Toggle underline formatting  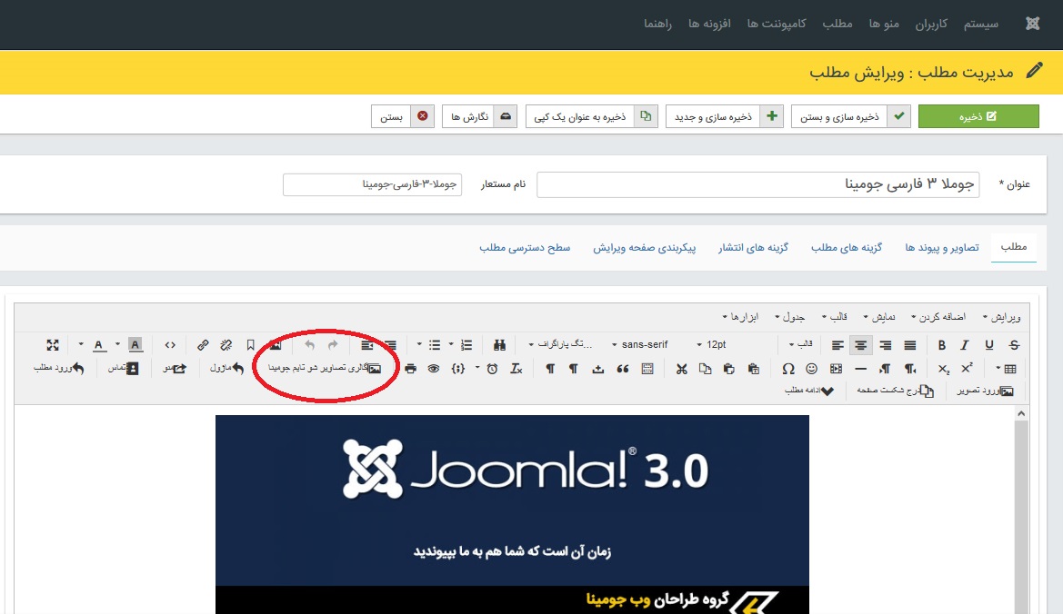(x=989, y=345)
